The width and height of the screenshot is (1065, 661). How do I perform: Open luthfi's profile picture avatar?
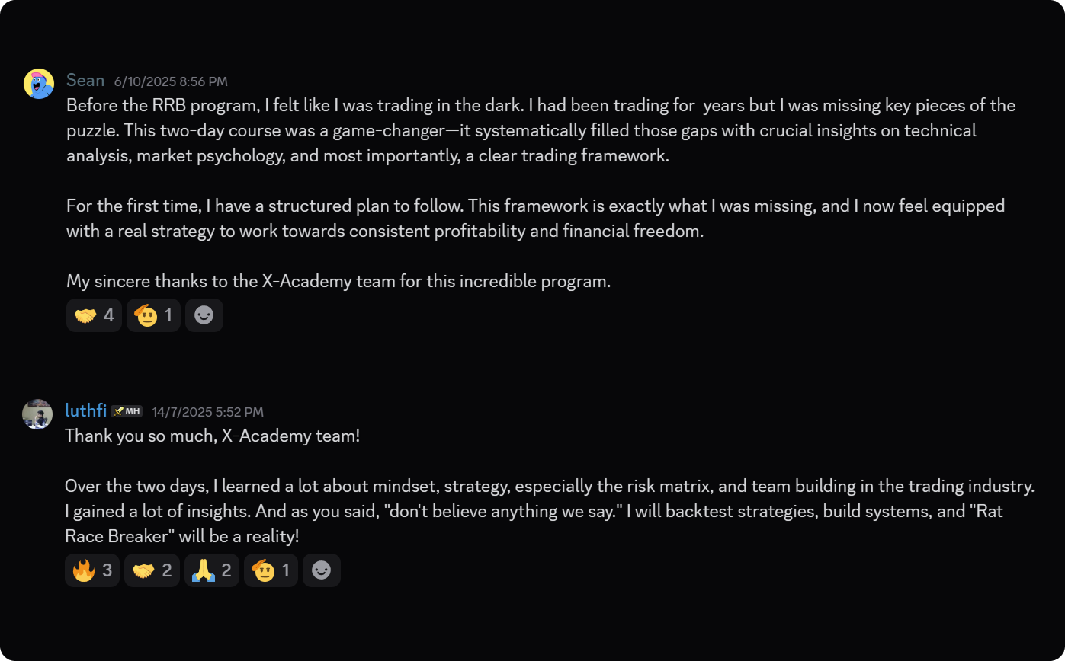pyautogui.click(x=37, y=414)
